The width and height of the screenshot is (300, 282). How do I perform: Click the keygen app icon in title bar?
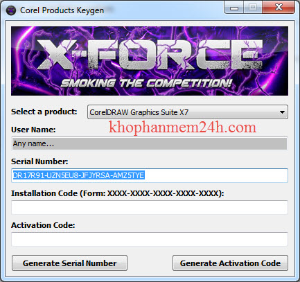11,10
